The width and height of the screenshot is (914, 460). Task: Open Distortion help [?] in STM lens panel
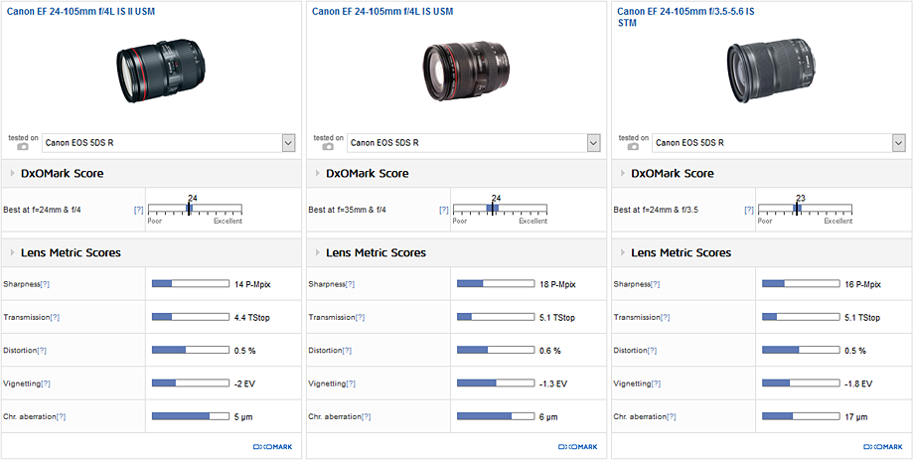click(x=653, y=351)
